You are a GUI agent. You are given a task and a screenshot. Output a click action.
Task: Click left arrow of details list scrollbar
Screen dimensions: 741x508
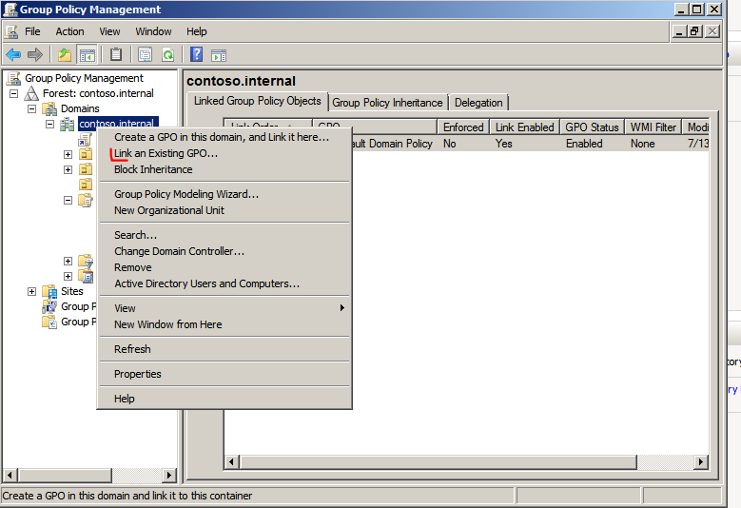pyautogui.click(x=231, y=461)
